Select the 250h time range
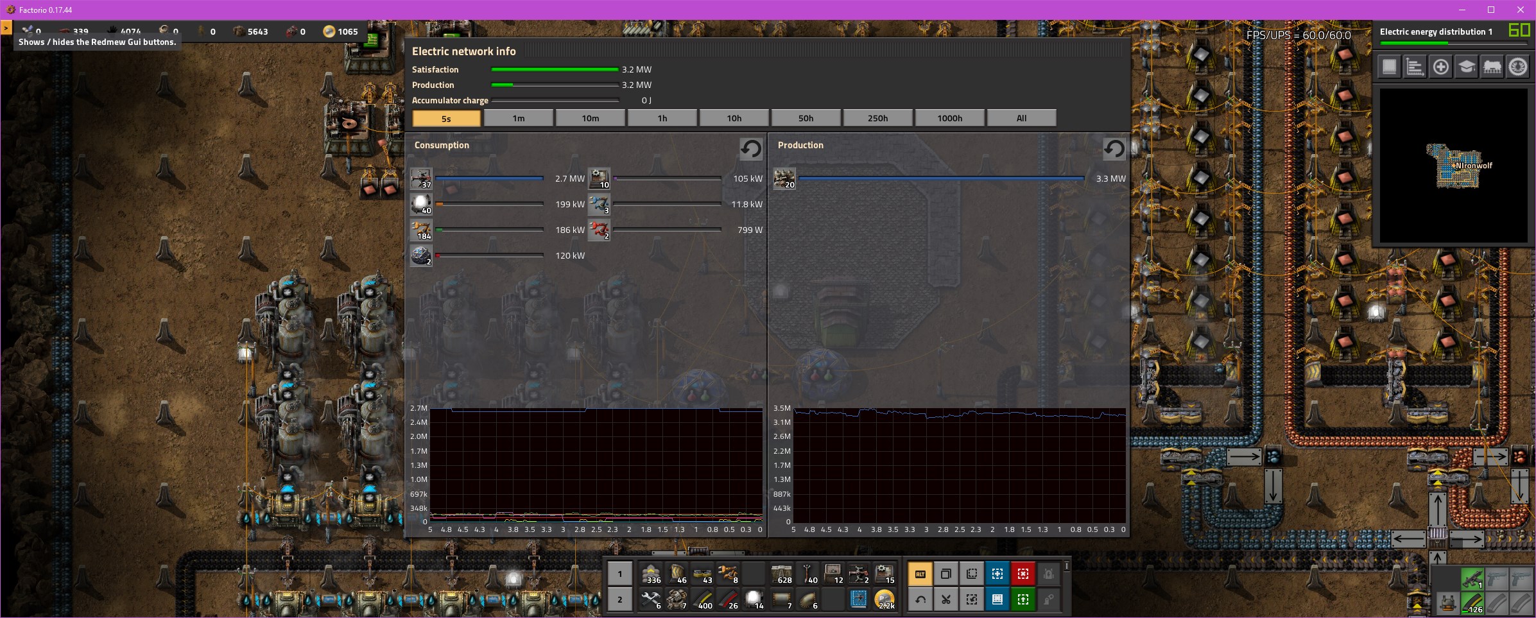 (x=877, y=118)
